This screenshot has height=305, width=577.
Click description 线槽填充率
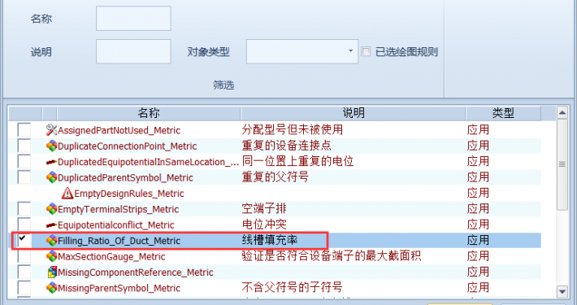click(x=270, y=240)
